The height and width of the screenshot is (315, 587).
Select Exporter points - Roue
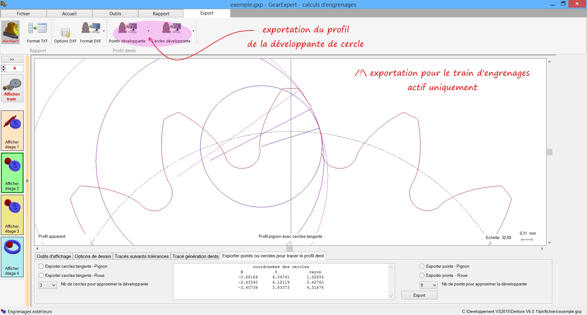click(x=443, y=275)
